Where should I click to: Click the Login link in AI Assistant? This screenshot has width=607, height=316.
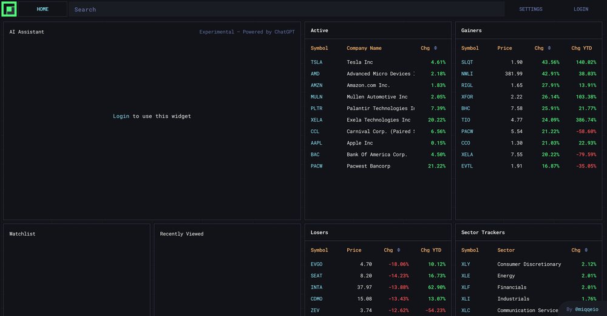[121, 116]
